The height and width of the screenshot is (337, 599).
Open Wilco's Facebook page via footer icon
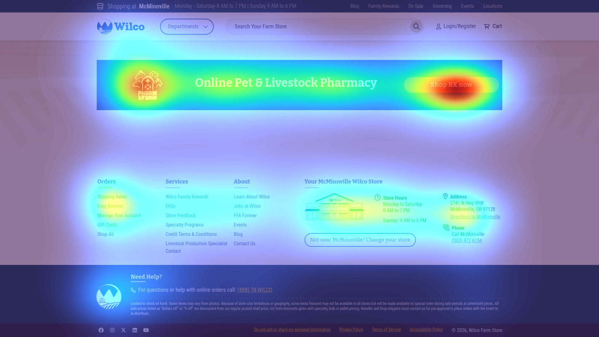coord(101,330)
